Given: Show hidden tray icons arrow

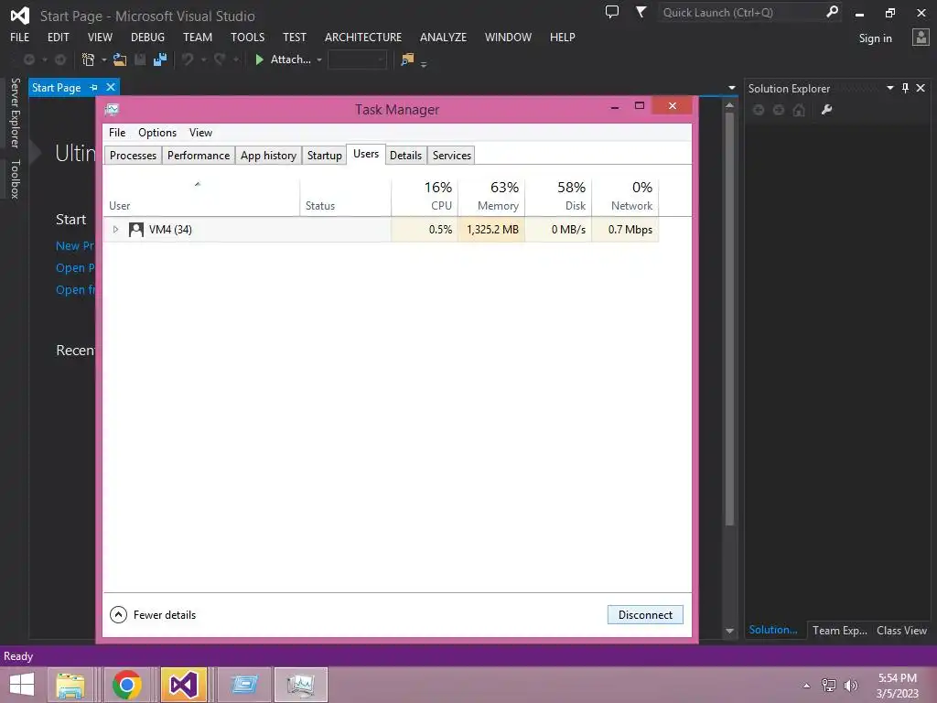Looking at the screenshot, I should coord(807,686).
